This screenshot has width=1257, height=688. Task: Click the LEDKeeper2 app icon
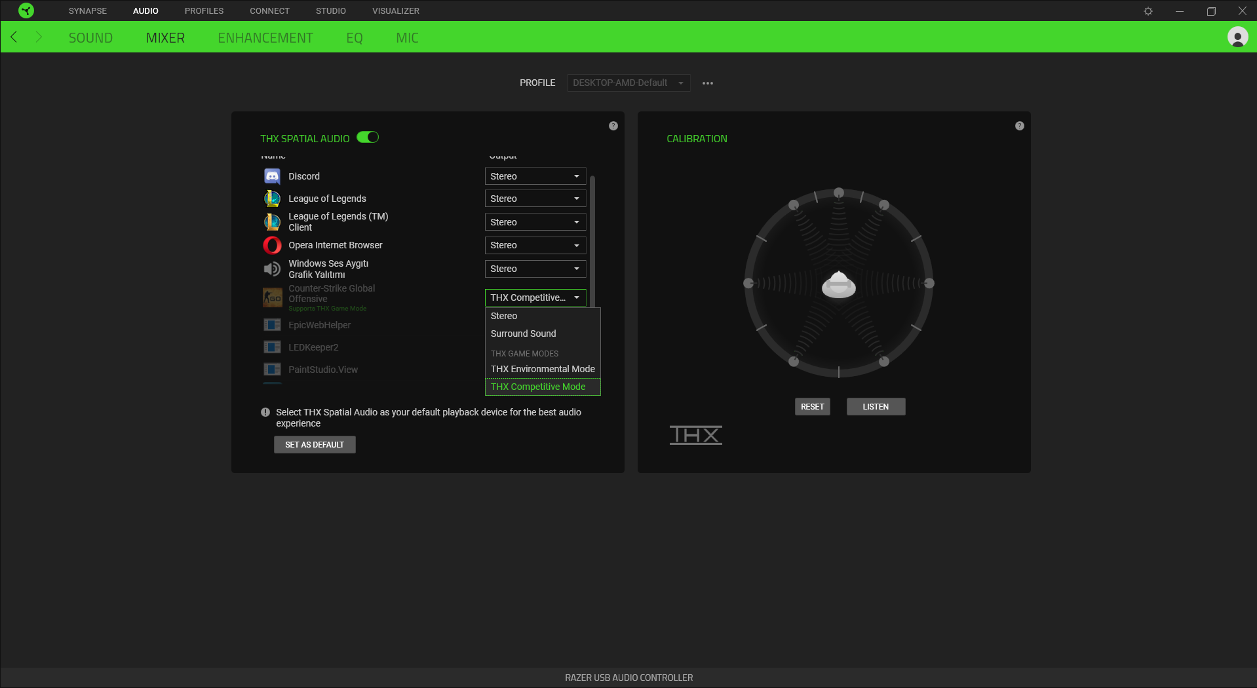(x=272, y=347)
